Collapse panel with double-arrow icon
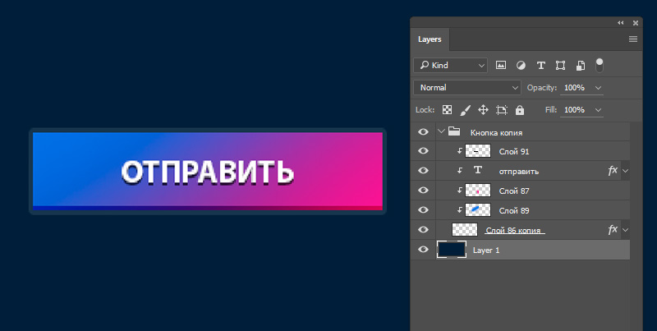The width and height of the screenshot is (657, 331). (621, 23)
